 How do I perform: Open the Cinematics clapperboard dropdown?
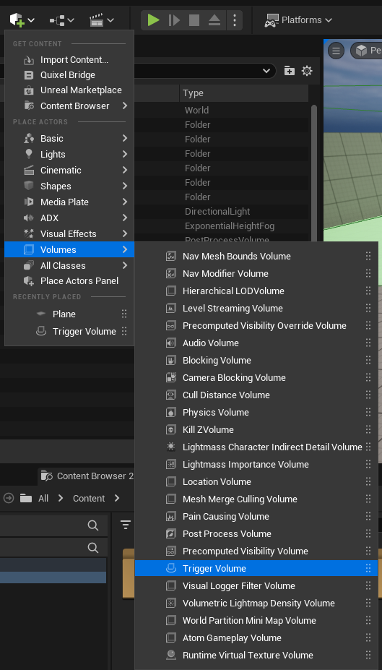point(101,20)
